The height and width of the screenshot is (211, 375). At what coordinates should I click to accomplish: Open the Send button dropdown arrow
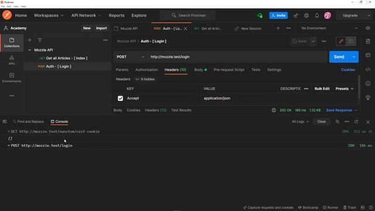coord(354,57)
